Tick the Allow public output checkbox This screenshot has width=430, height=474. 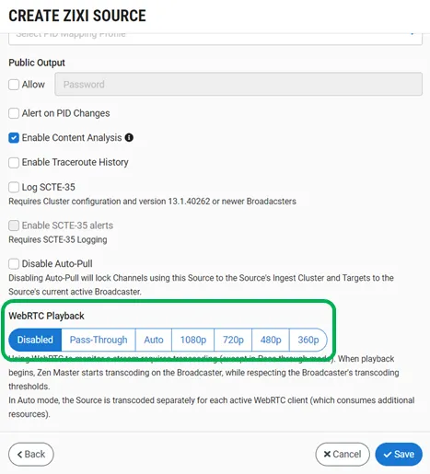click(14, 85)
